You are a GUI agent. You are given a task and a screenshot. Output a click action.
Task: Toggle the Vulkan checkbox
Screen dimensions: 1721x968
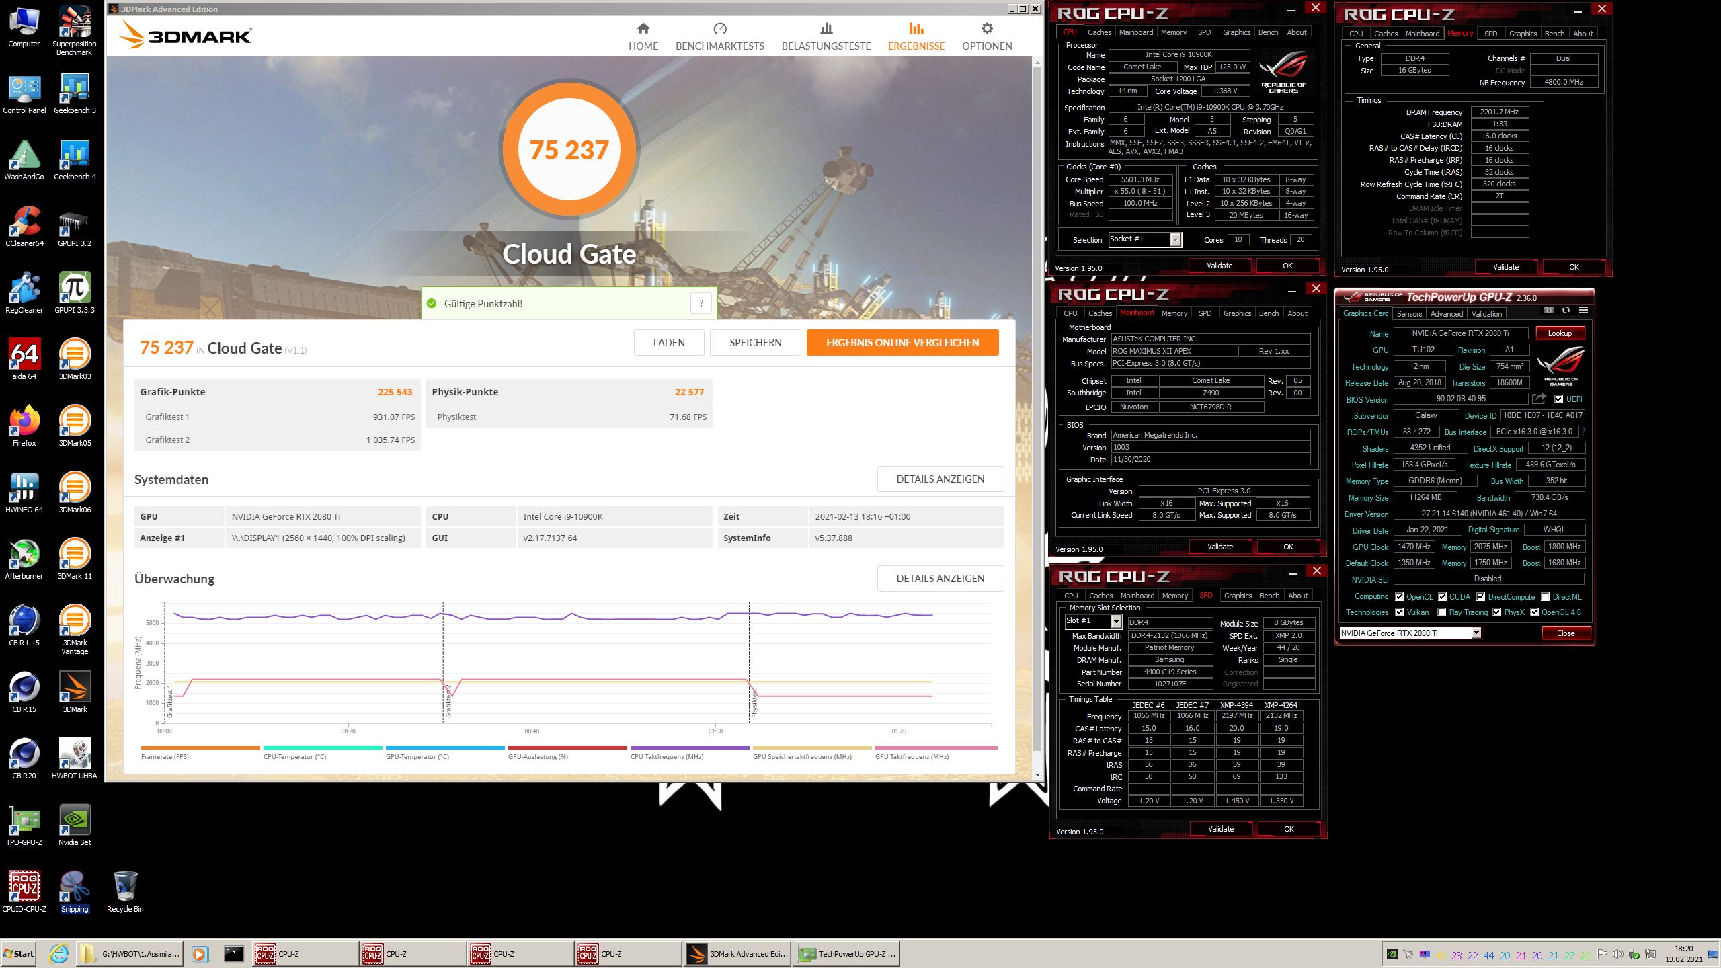click(x=1399, y=612)
